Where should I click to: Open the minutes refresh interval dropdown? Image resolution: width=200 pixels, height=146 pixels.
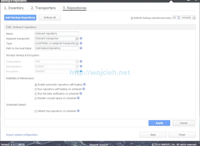pyautogui.click(x=194, y=18)
